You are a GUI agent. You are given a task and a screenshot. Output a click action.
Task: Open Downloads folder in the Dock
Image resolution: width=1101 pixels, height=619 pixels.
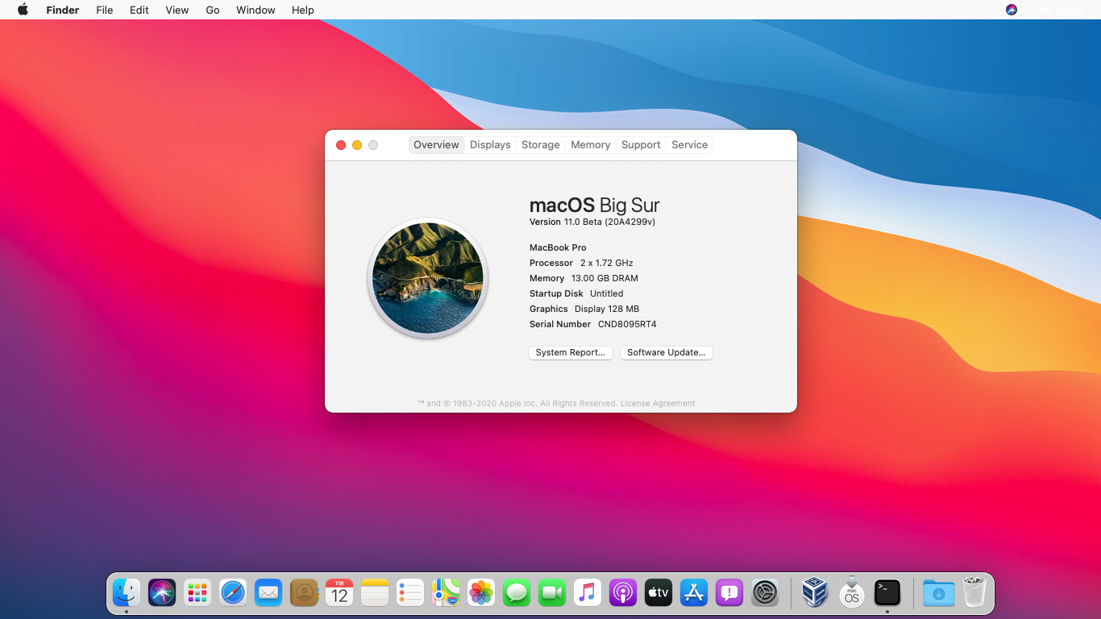coord(939,593)
